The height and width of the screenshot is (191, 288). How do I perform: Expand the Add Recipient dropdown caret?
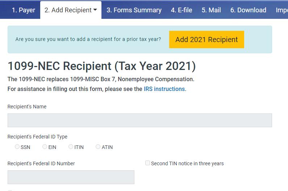(x=95, y=10)
